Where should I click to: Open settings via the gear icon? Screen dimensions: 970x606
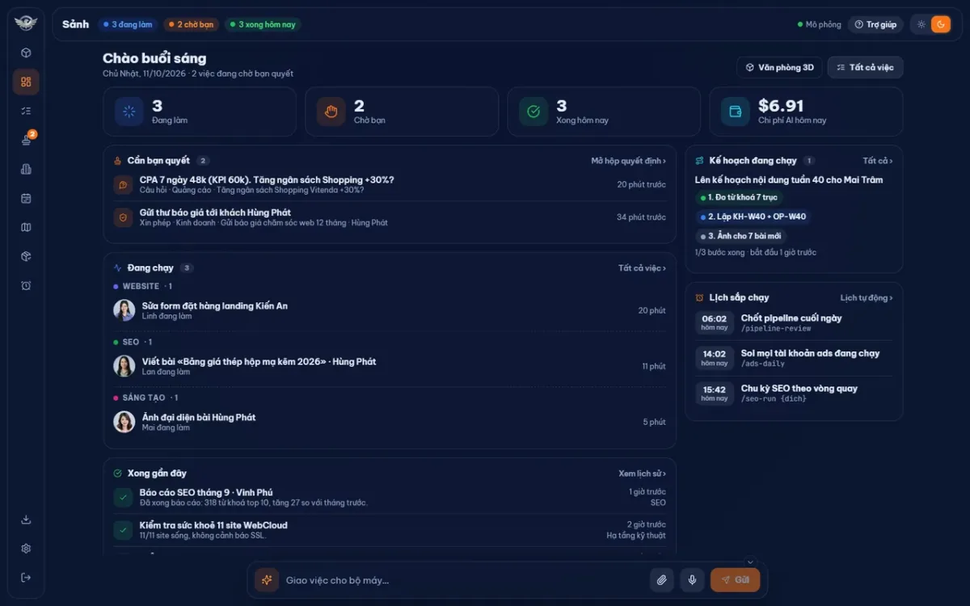coord(26,549)
